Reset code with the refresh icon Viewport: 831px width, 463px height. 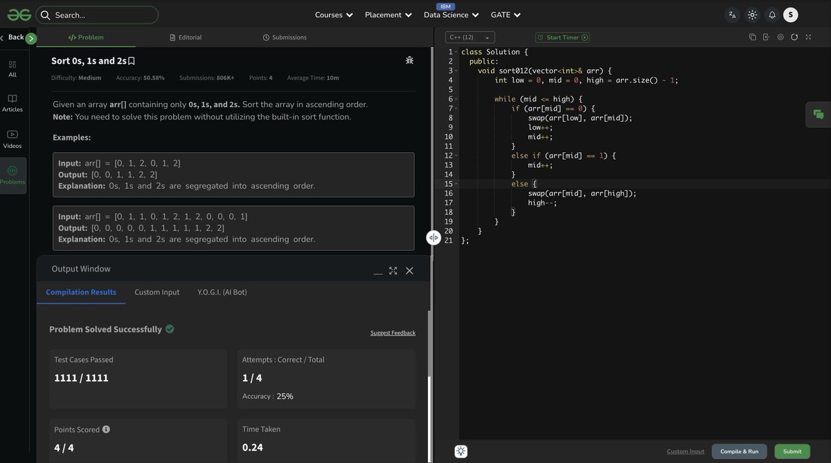click(x=794, y=37)
